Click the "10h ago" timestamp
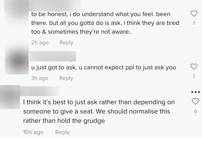Image resolution: width=202 pixels, height=143 pixels. 33,132
